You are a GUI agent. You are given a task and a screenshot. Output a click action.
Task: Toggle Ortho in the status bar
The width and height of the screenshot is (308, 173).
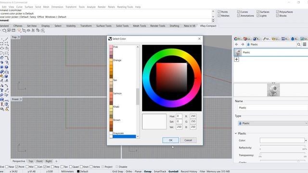129,172
